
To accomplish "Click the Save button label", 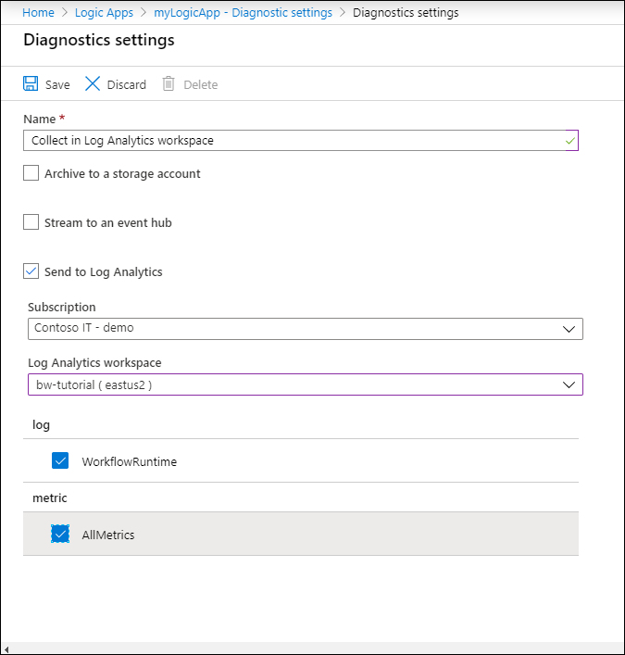I will 57,85.
